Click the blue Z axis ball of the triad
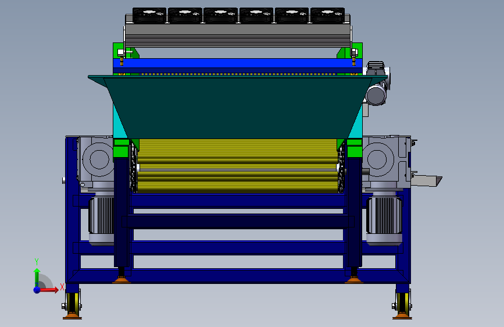This screenshot has width=504, height=327. (37, 290)
